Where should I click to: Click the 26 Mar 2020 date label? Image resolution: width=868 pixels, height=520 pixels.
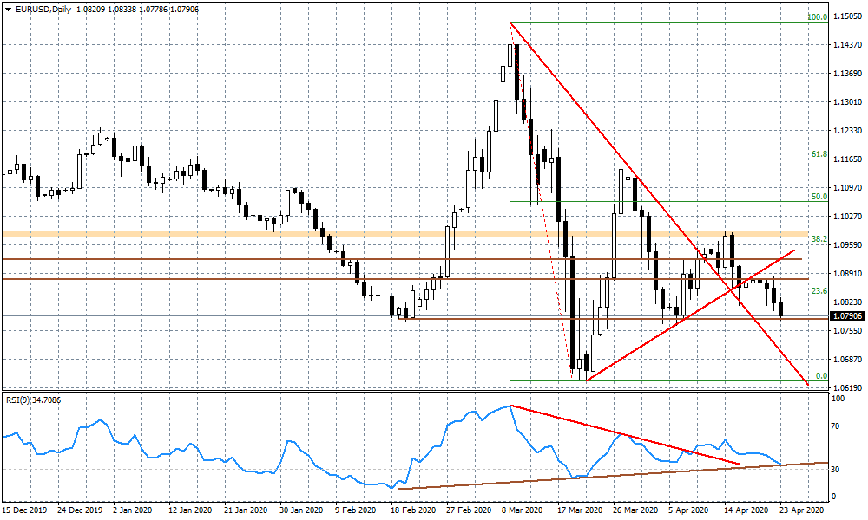point(635,510)
